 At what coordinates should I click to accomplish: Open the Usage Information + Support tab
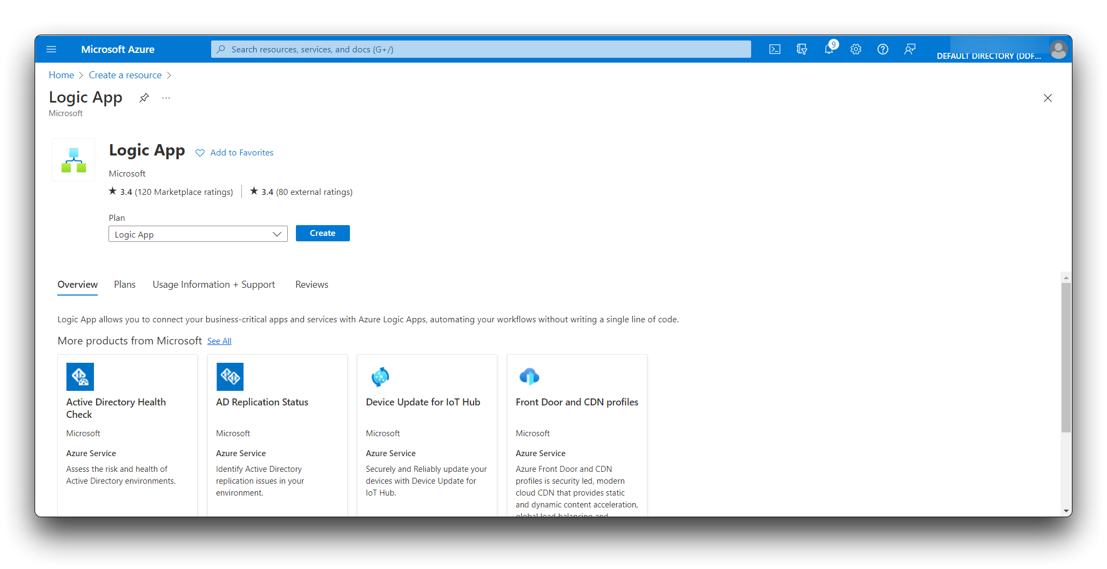tap(214, 284)
